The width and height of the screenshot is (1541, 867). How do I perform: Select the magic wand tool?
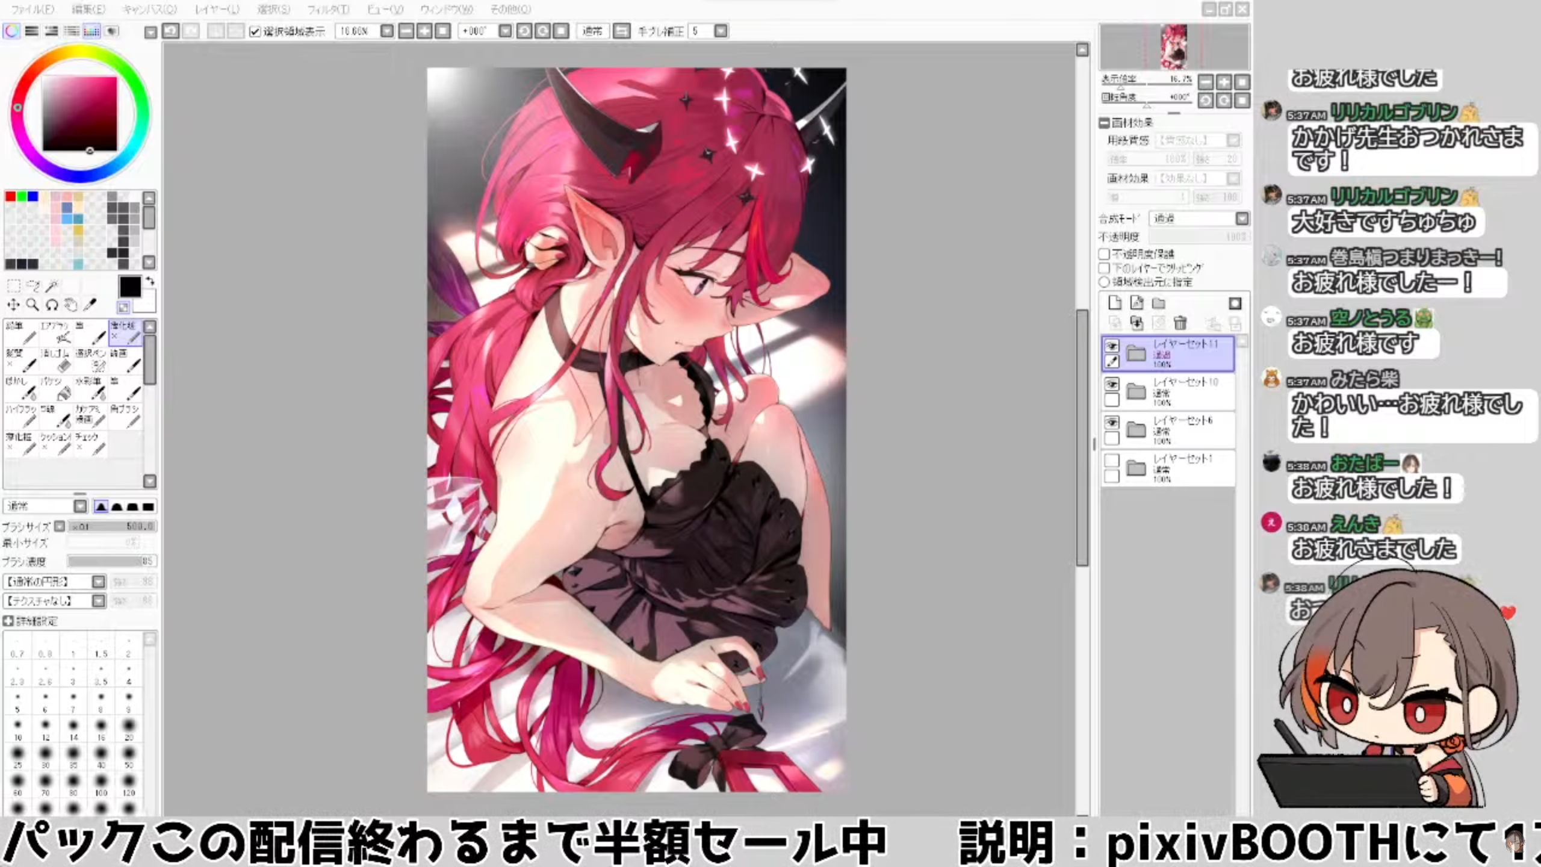pyautogui.click(x=52, y=285)
